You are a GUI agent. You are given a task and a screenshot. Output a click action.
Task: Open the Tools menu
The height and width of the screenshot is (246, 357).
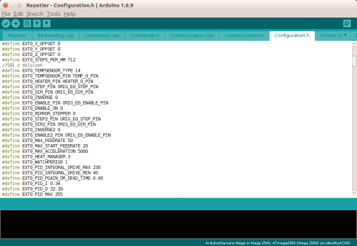pos(53,14)
